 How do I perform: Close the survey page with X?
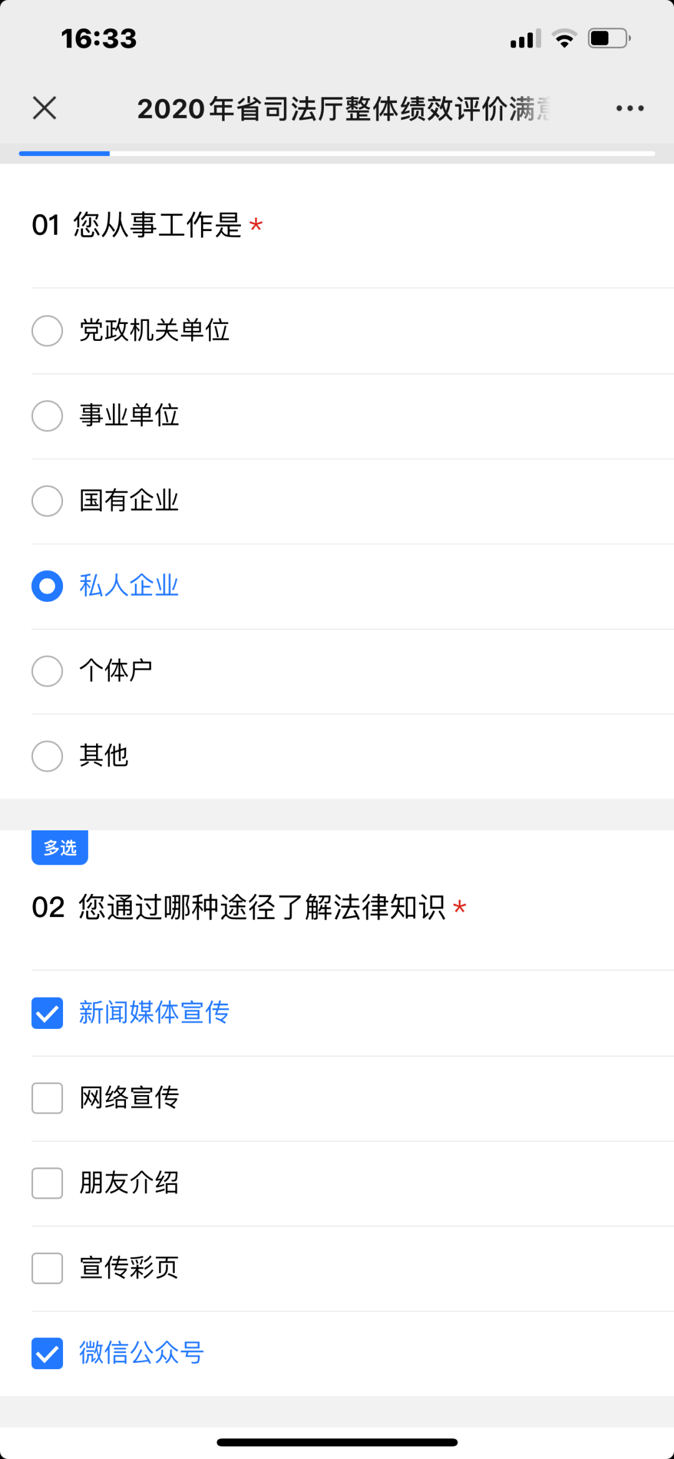tap(44, 108)
